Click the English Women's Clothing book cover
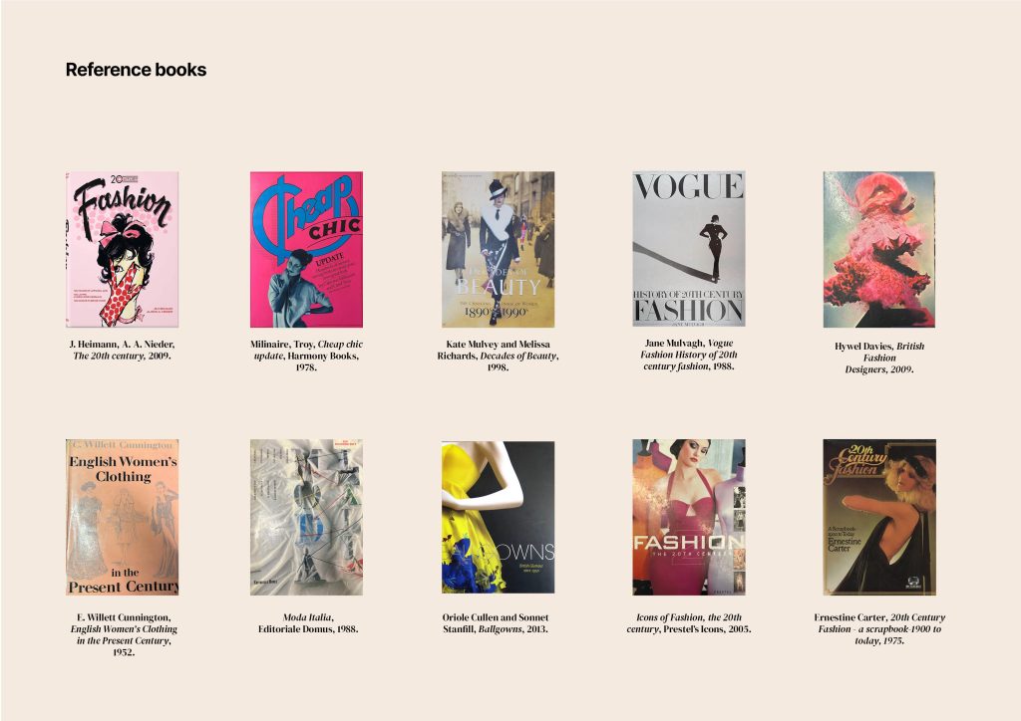 [x=122, y=517]
